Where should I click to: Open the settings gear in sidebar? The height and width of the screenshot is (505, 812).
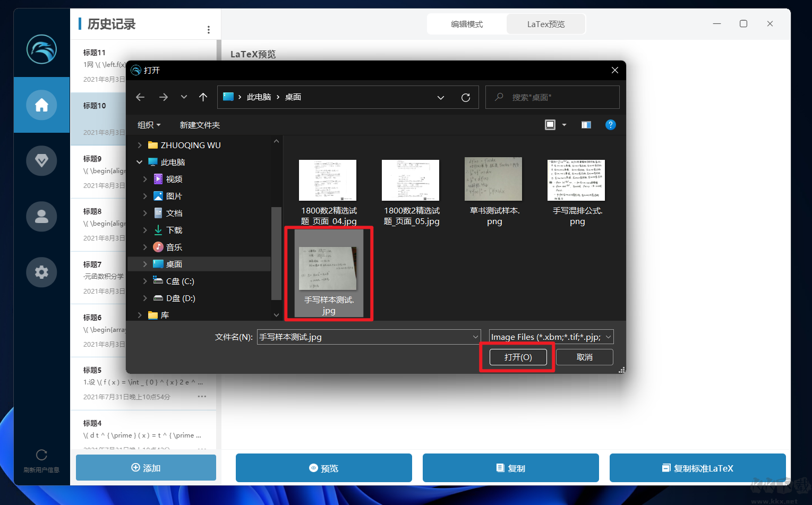[41, 272]
